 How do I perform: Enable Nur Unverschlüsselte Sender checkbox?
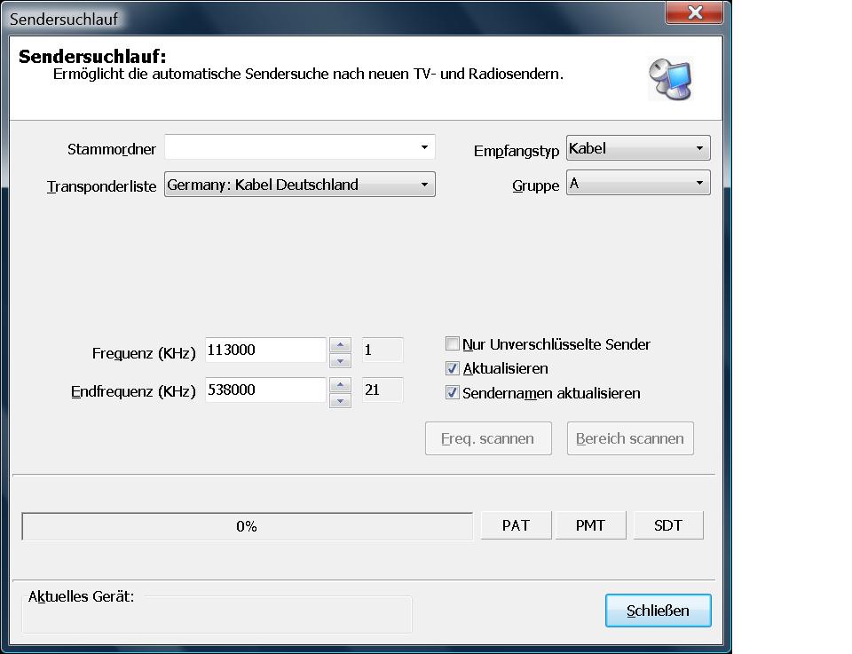tap(453, 344)
